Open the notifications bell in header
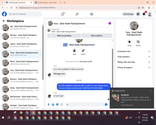The width and height of the screenshot is (156, 125). pyautogui.click(x=144, y=14)
